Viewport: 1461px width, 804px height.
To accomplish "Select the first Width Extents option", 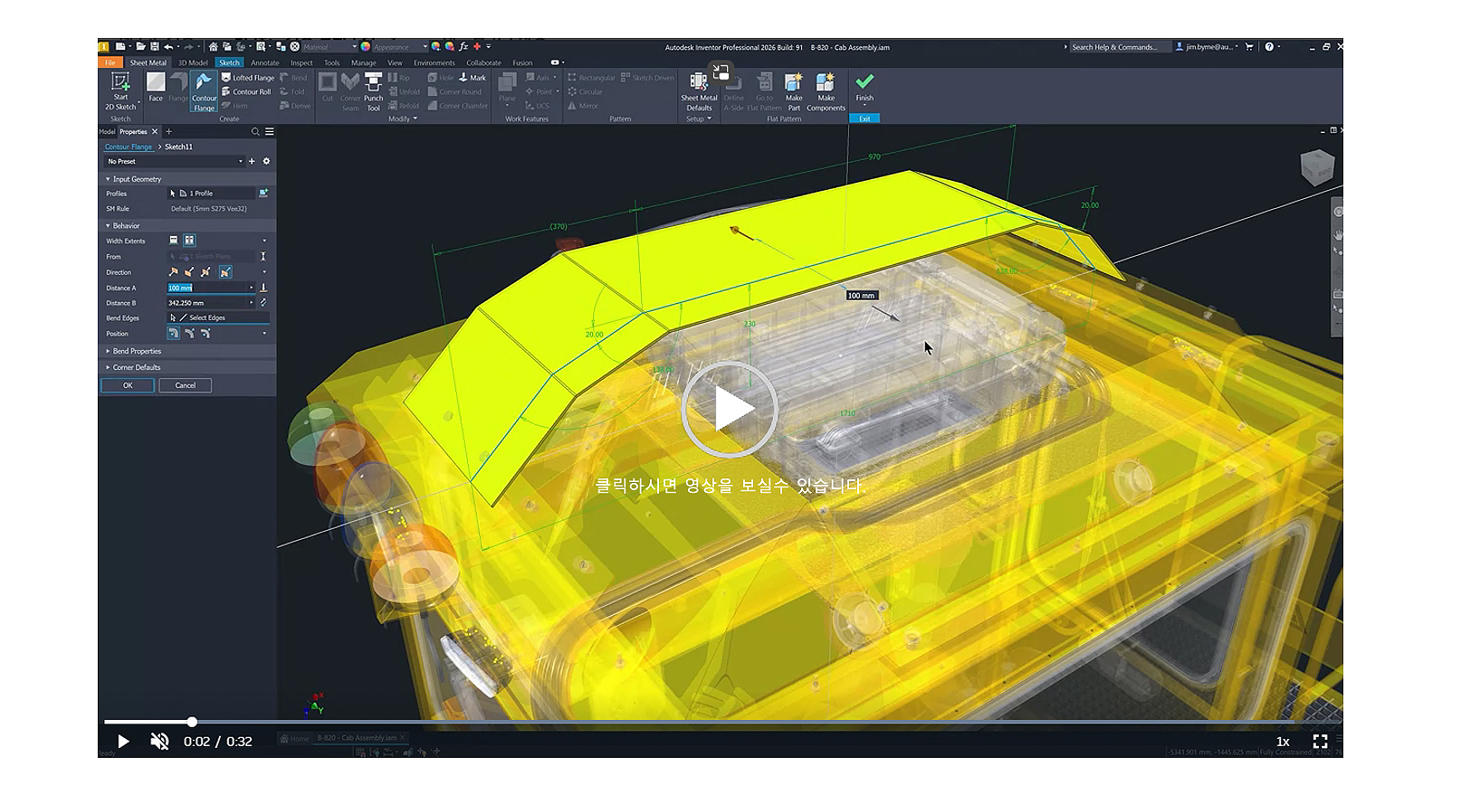I will point(174,241).
